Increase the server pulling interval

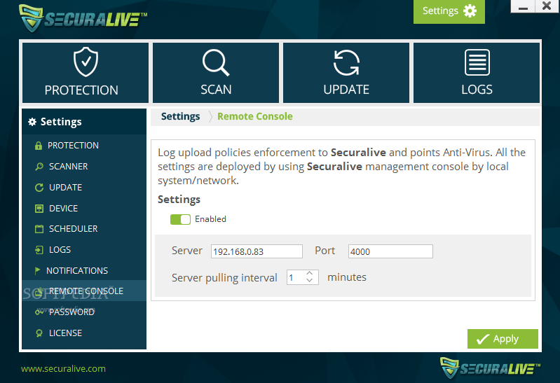[310, 273]
